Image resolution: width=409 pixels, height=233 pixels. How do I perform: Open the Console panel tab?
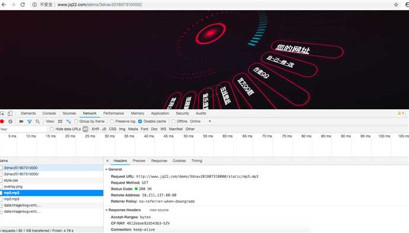coord(49,113)
